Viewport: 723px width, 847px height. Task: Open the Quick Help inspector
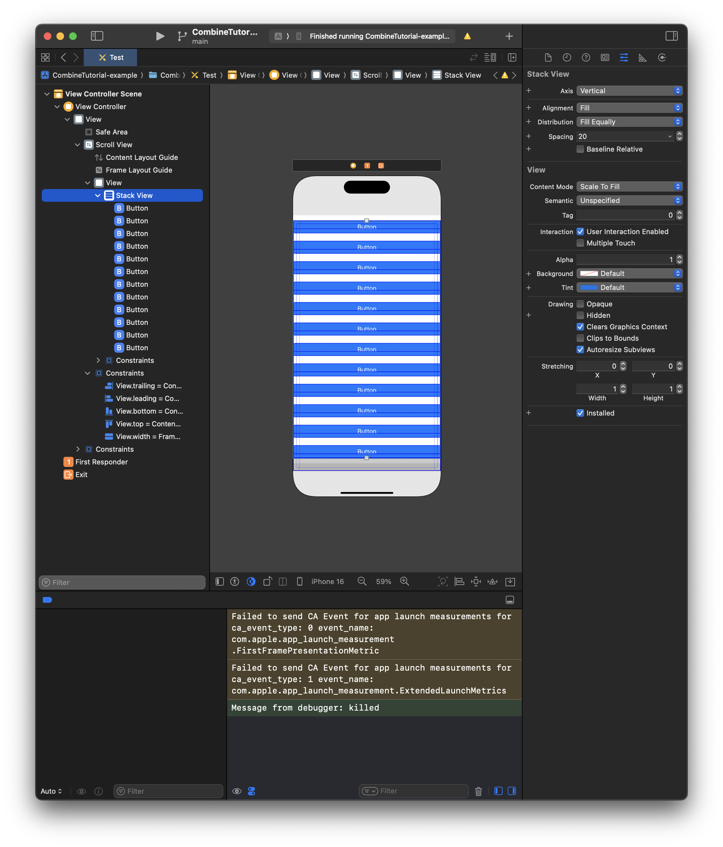click(586, 58)
